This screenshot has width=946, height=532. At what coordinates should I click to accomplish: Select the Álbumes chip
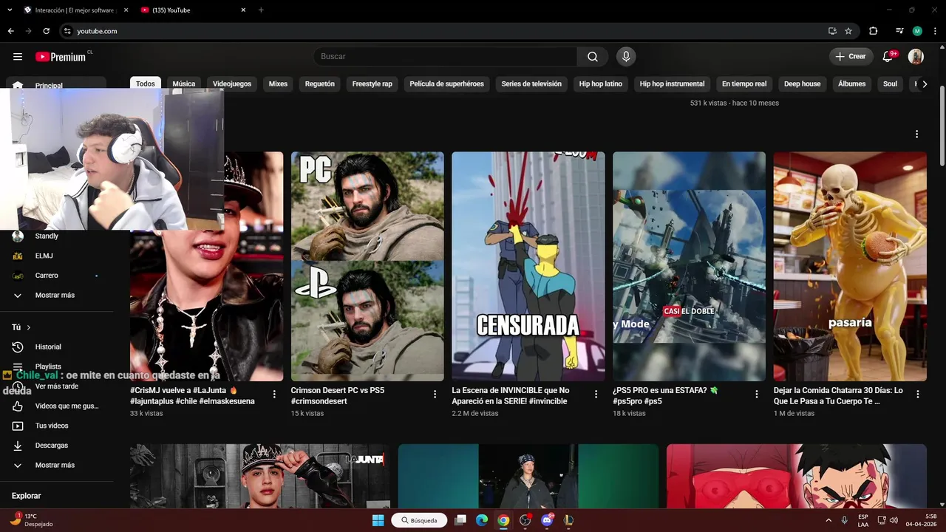(851, 83)
